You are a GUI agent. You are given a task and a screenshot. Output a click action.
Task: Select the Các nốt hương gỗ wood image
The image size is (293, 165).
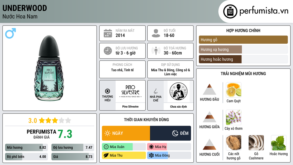(x=233, y=143)
